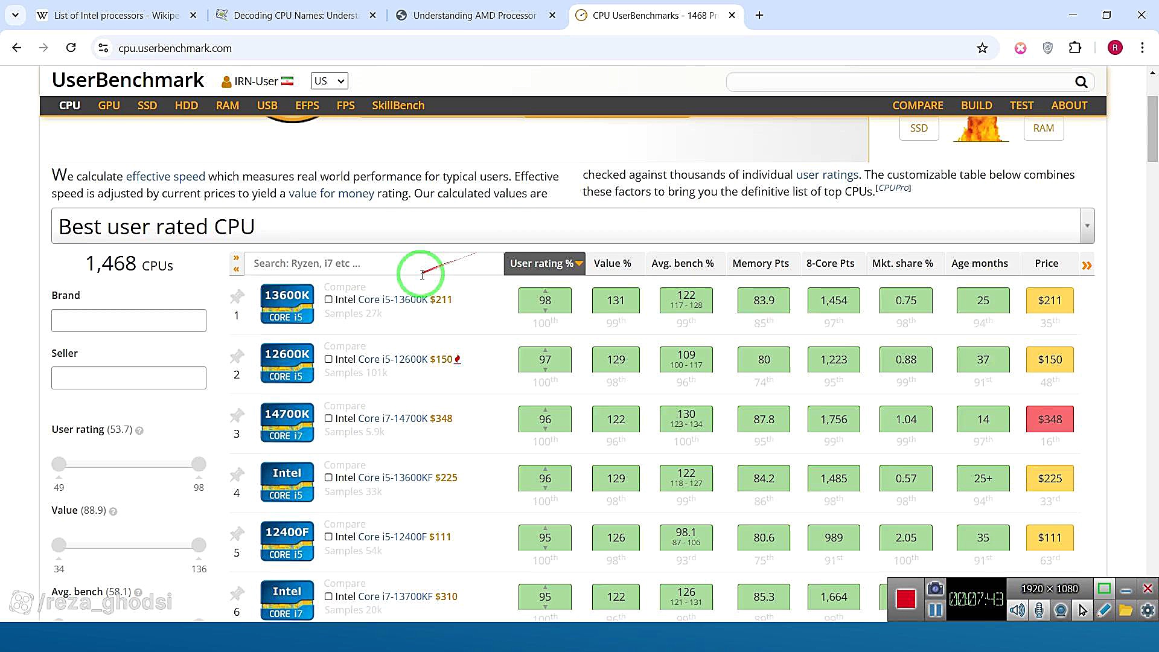Reload the current page
This screenshot has width=1159, height=652.
71,48
